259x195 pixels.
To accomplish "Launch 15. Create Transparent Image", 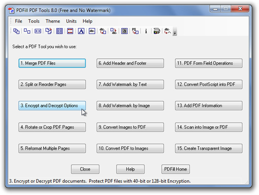I will click(209, 148).
